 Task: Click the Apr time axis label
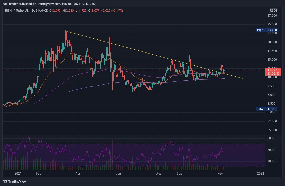(x=78, y=174)
